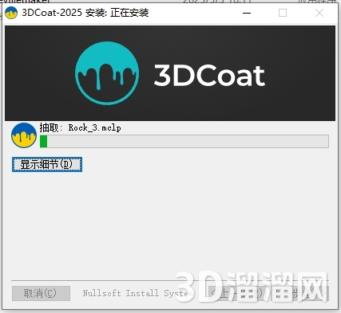341x313 pixels.
Task: Click the disabled maximize button
Action: pyautogui.click(x=283, y=13)
